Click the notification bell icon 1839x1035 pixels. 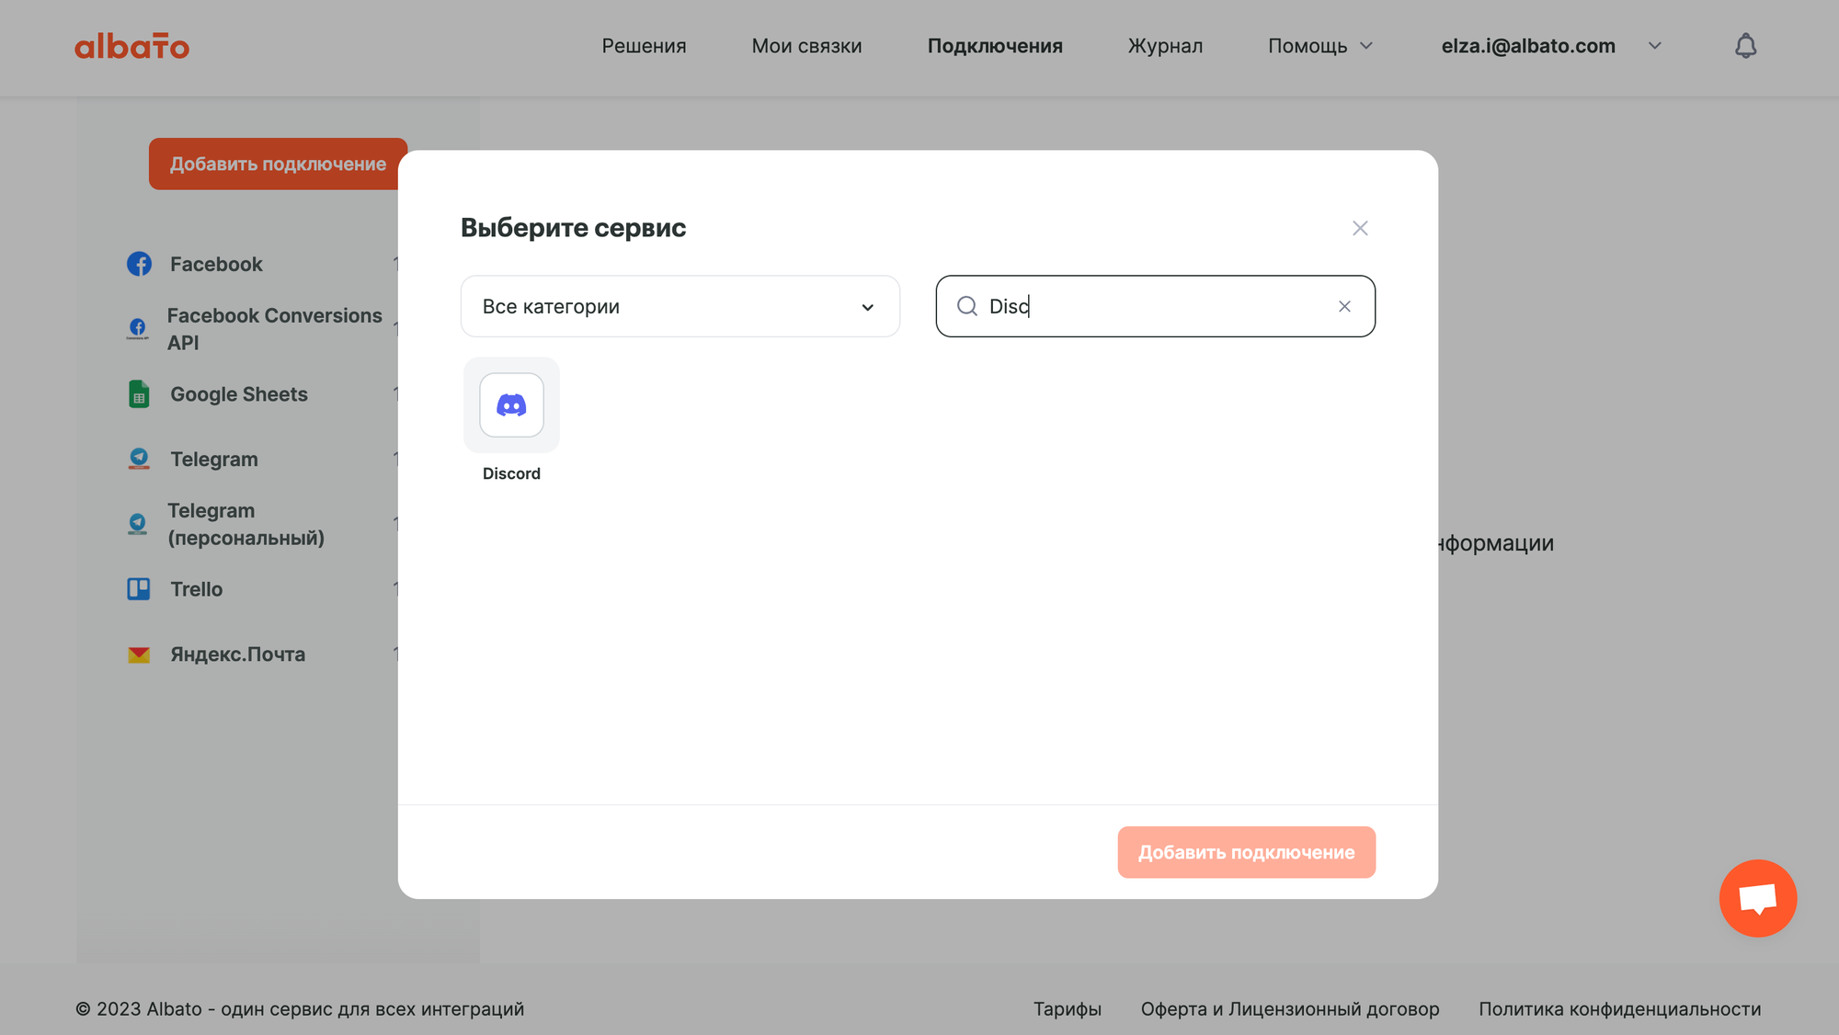(1745, 45)
